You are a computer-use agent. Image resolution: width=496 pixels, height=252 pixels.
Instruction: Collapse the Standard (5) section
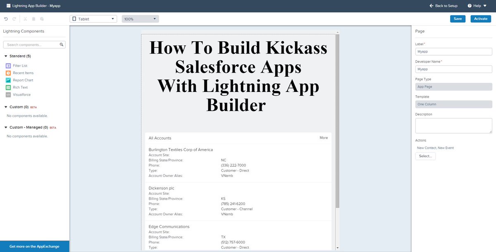(x=6, y=56)
